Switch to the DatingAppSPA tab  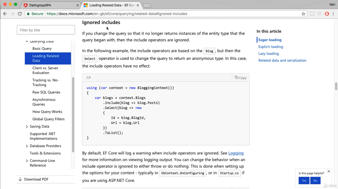click(x=51, y=5)
